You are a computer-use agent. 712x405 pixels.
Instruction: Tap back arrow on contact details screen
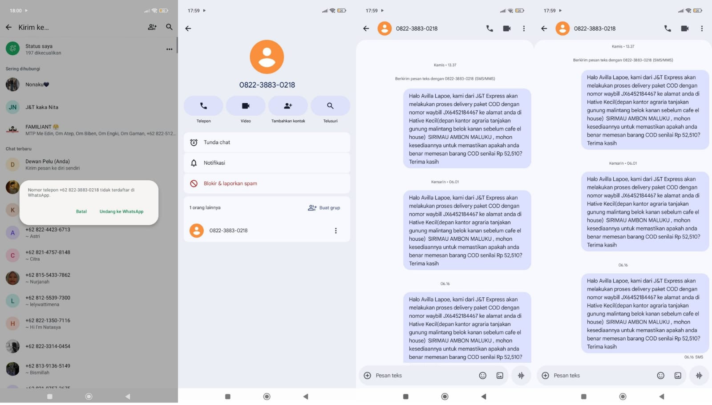click(188, 28)
